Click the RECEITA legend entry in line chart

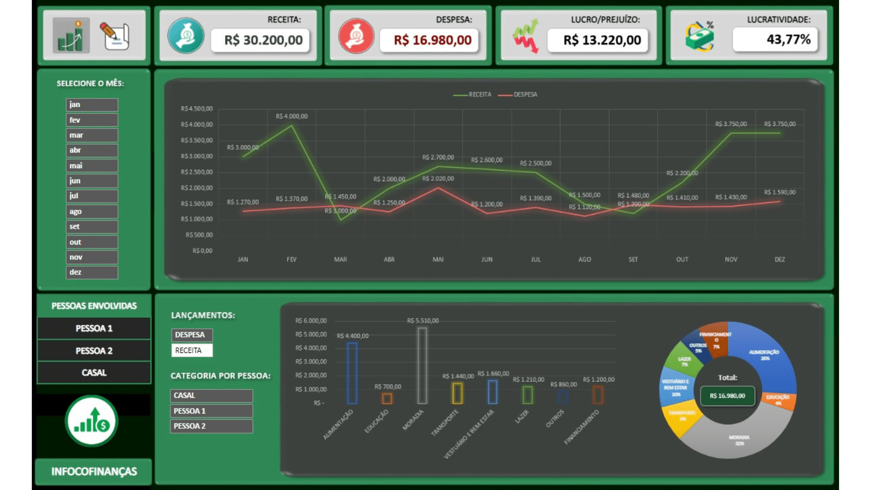coord(472,95)
